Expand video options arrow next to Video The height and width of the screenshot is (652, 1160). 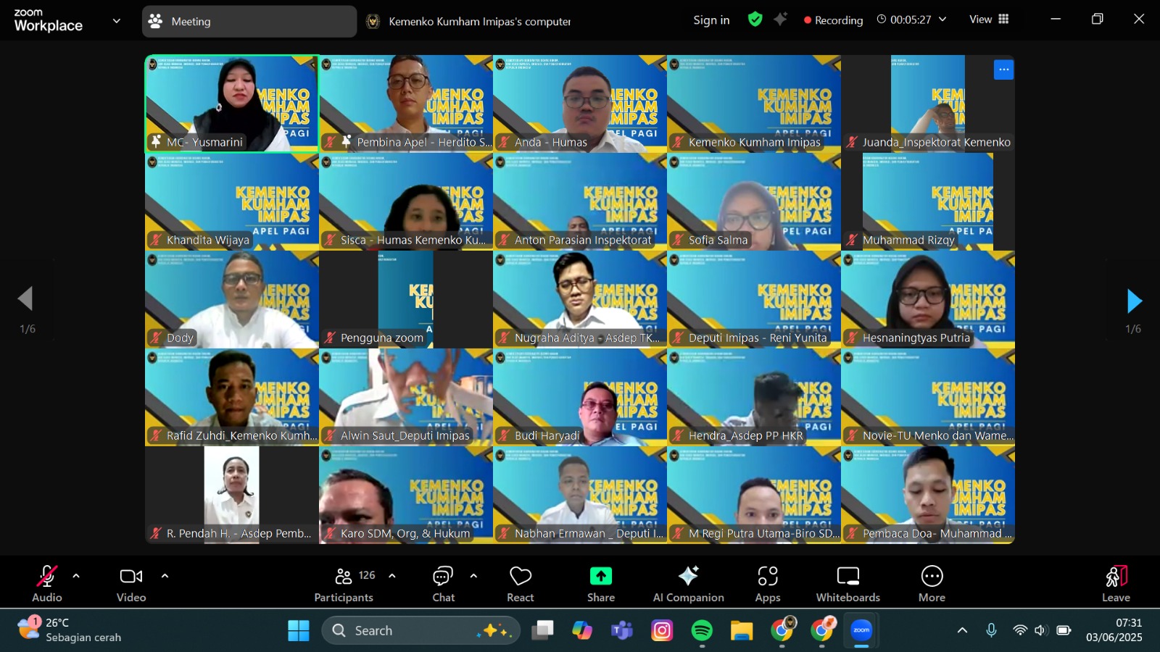click(x=165, y=577)
